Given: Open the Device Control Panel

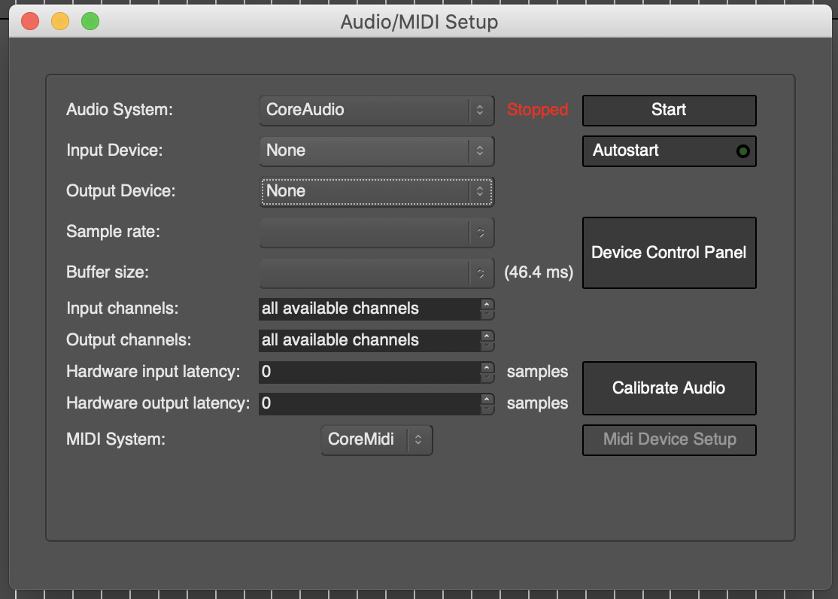Looking at the screenshot, I should (669, 253).
